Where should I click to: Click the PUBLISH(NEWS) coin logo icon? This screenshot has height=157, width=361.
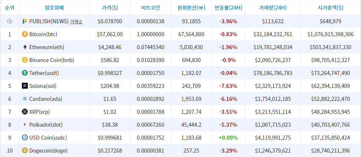pos(24,21)
